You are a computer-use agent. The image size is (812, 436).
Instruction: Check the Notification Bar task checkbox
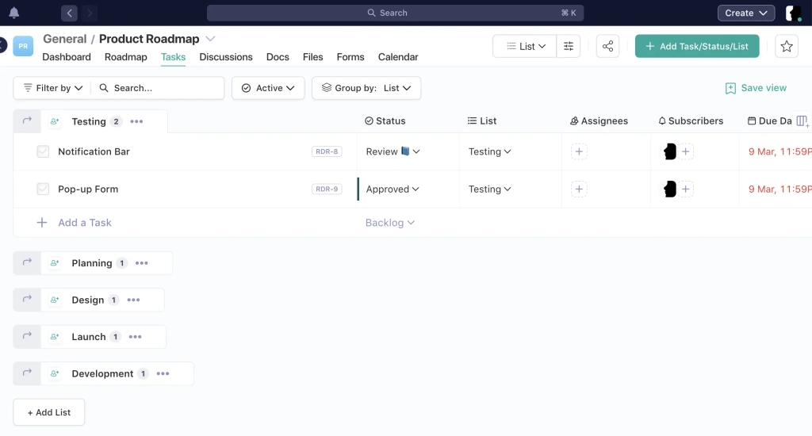[43, 151]
